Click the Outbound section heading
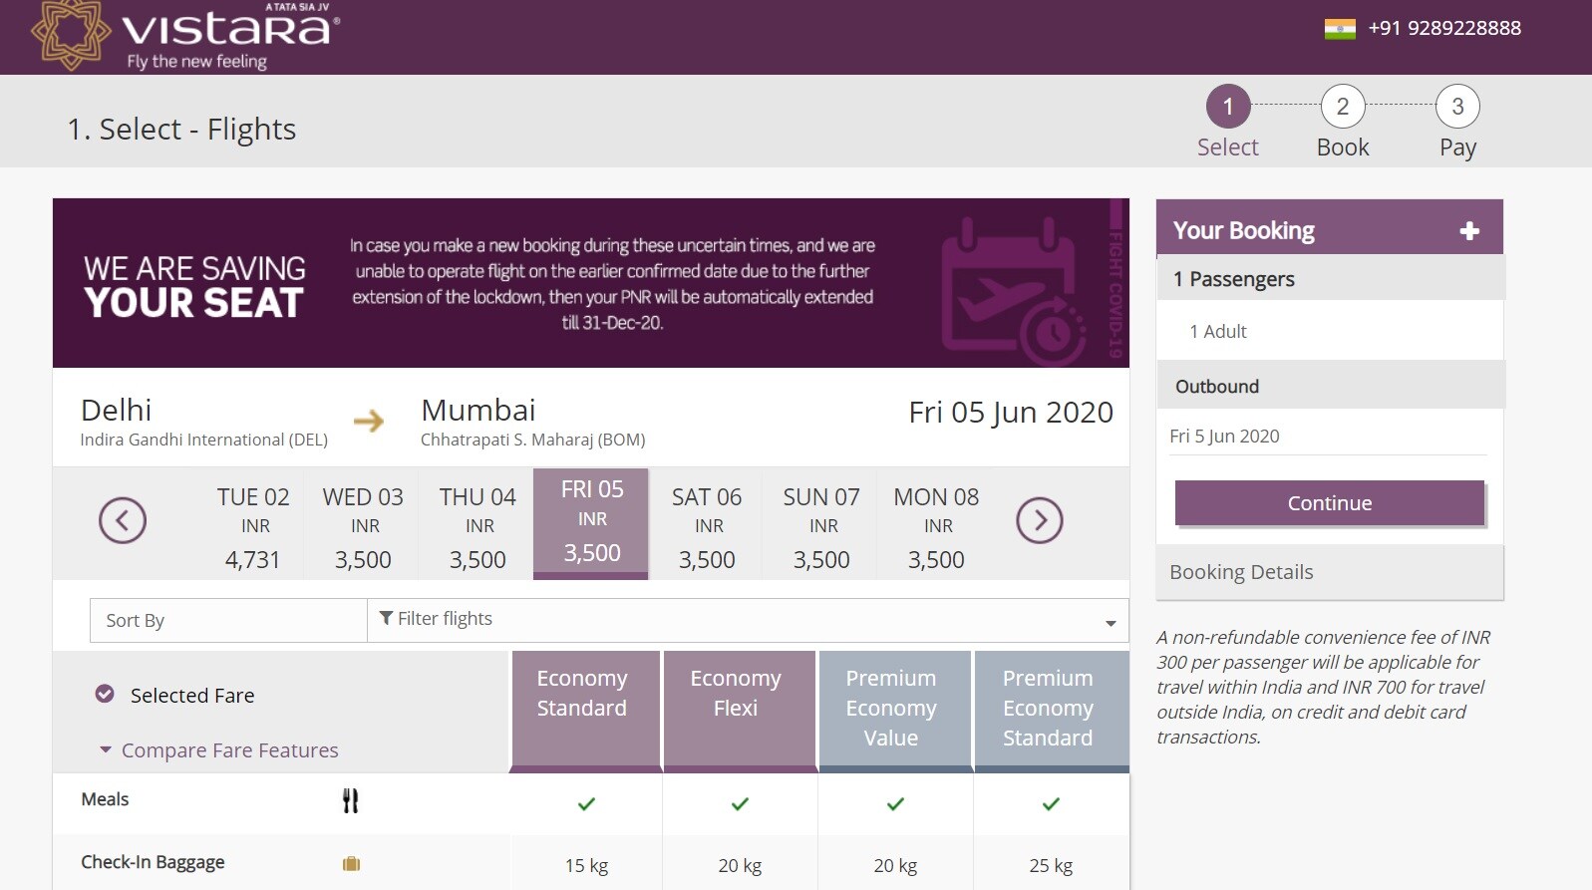 (x=1217, y=387)
